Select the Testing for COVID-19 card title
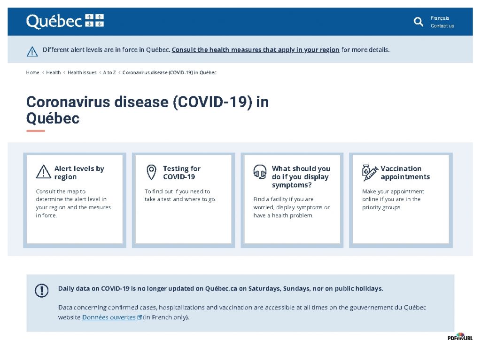This screenshot has width=481, height=340. point(181,173)
